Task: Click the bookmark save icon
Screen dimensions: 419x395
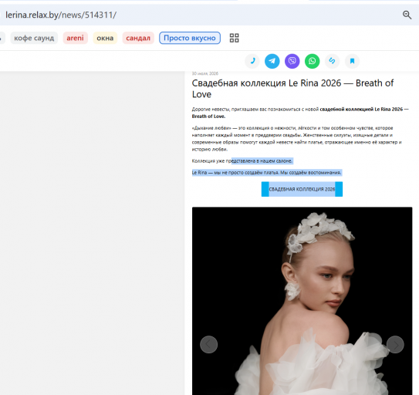Action: (352, 61)
